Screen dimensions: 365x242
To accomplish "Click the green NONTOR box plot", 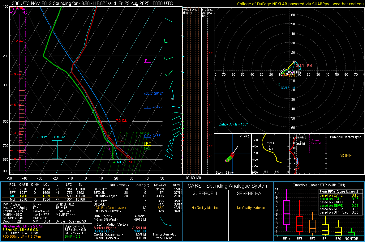I will [x=351, y=232].
